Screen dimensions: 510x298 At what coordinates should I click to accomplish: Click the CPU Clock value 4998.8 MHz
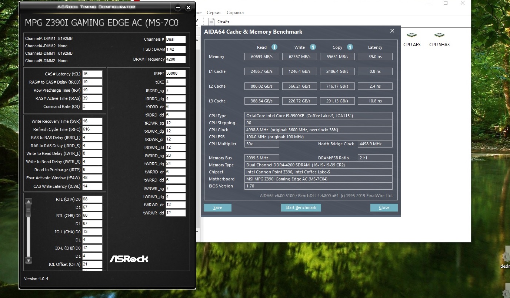point(319,130)
